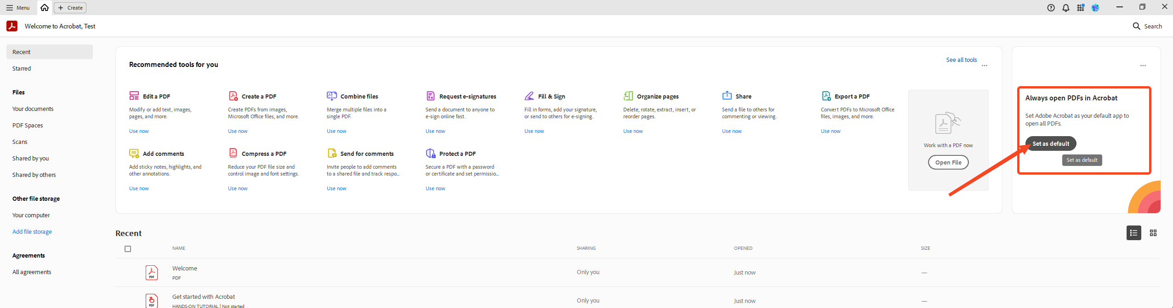The height and width of the screenshot is (308, 1173).
Task: Click the Protect a PDF icon
Action: [431, 153]
